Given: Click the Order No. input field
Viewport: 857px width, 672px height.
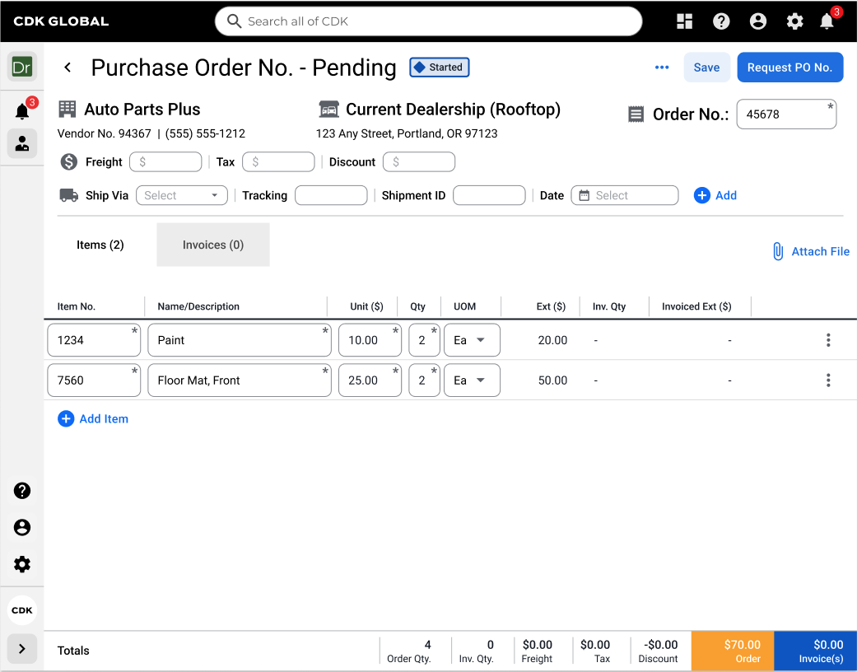Looking at the screenshot, I should pos(786,114).
